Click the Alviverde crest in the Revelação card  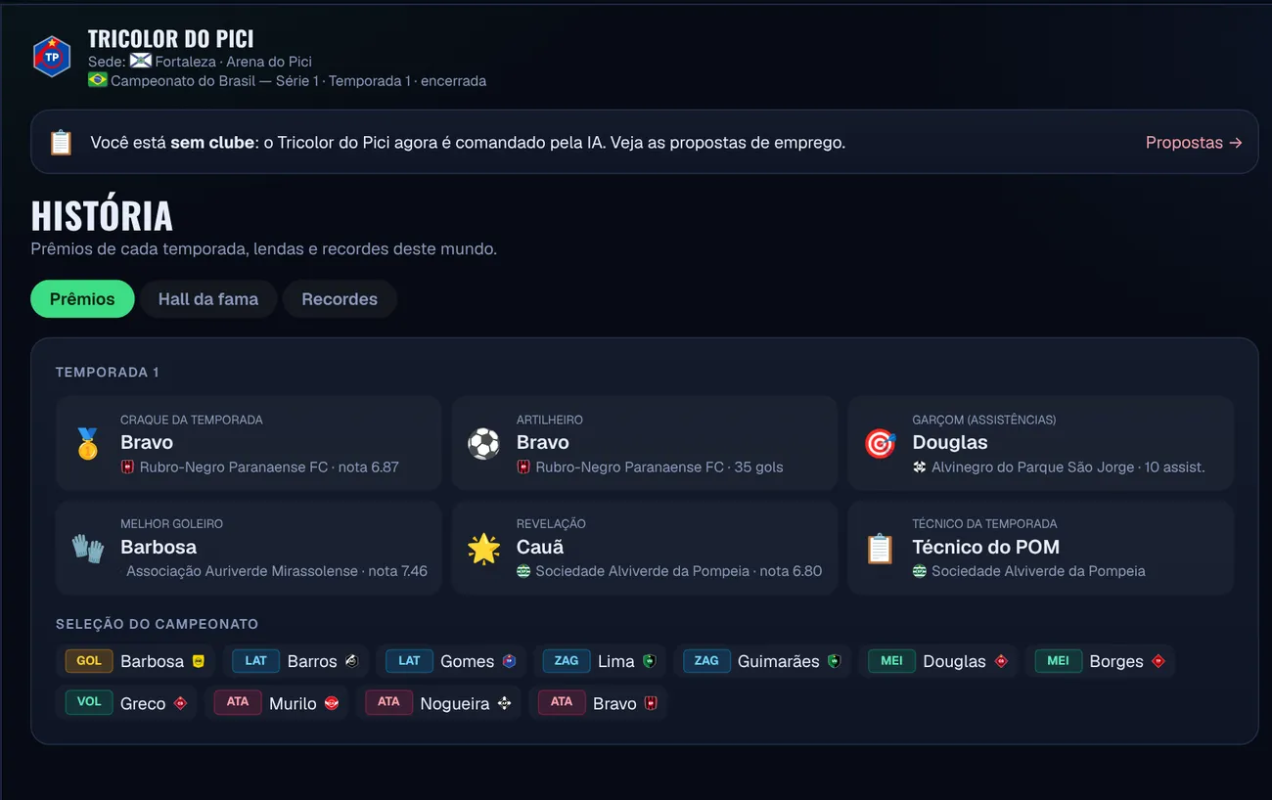(x=523, y=571)
